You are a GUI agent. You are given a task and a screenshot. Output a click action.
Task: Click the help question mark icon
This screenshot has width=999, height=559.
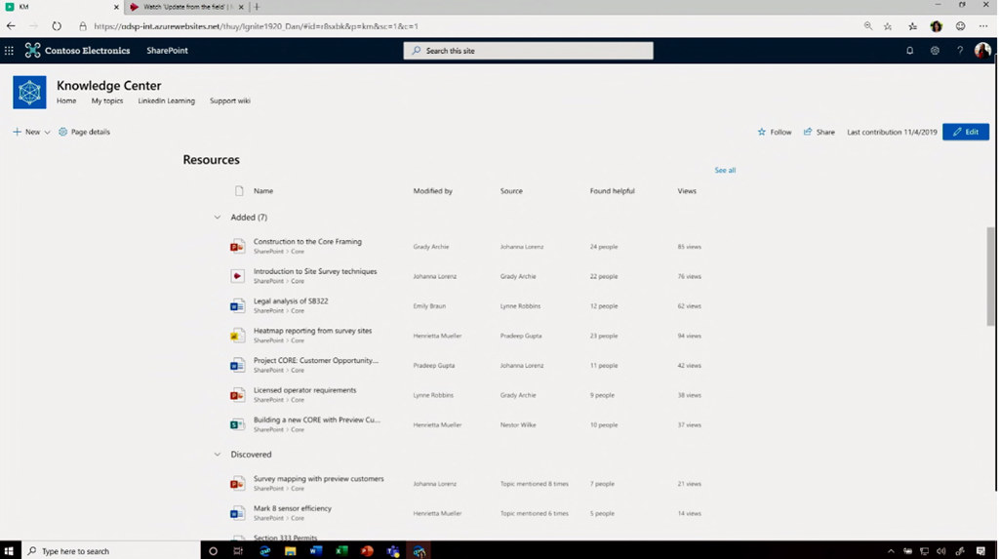click(959, 51)
